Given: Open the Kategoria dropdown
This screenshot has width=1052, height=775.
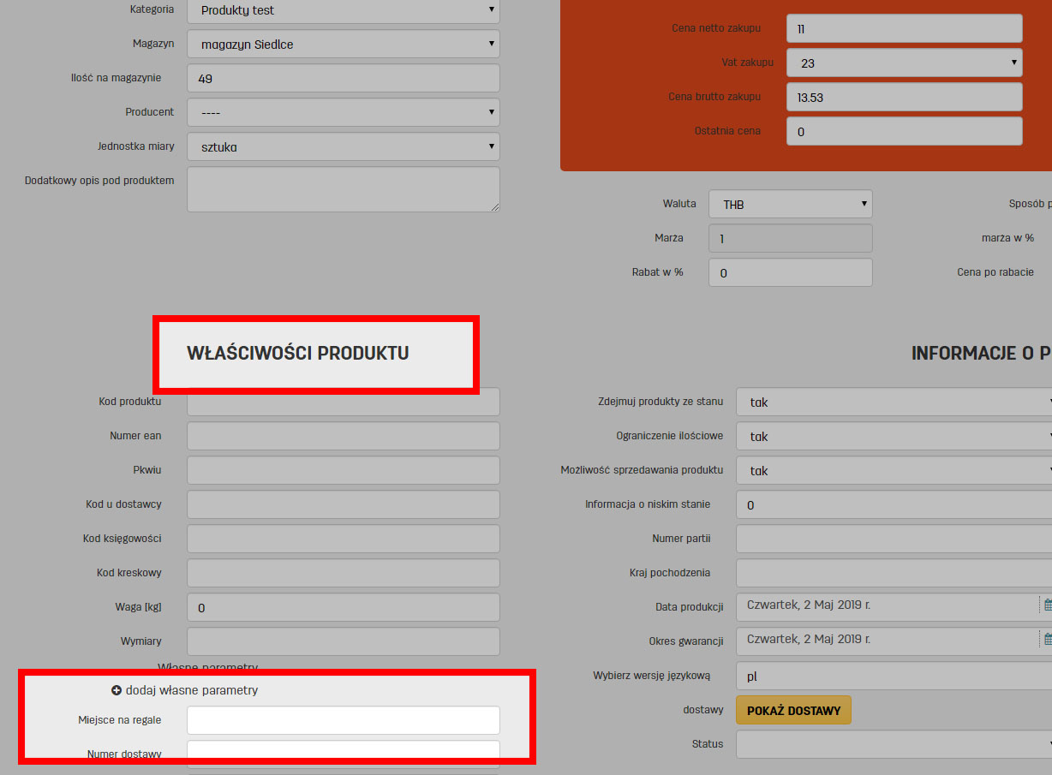Looking at the screenshot, I should click(x=343, y=10).
